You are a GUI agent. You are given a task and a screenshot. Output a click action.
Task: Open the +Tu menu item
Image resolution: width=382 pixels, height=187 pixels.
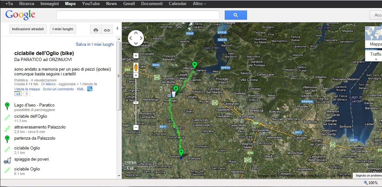pos(9,4)
